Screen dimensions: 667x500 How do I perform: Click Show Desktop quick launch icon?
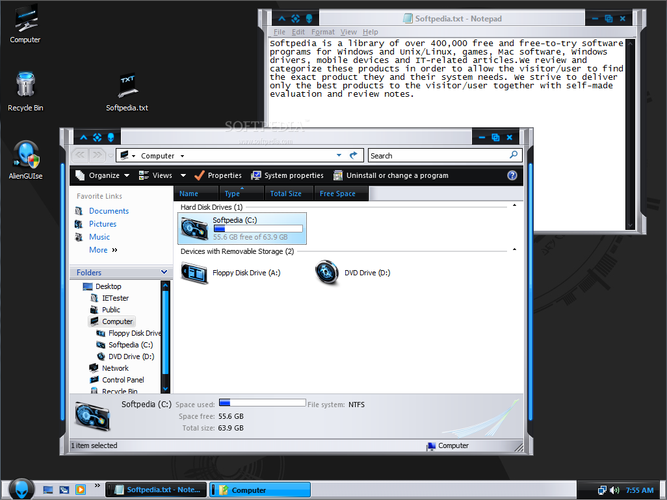pos(48,490)
